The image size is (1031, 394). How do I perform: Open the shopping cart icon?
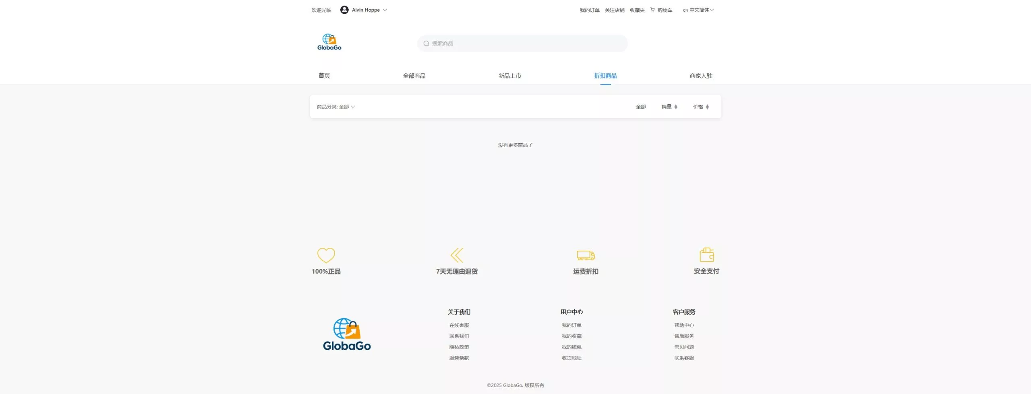(x=652, y=10)
